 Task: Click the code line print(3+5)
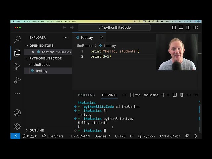pyautogui.click(x=101, y=56)
